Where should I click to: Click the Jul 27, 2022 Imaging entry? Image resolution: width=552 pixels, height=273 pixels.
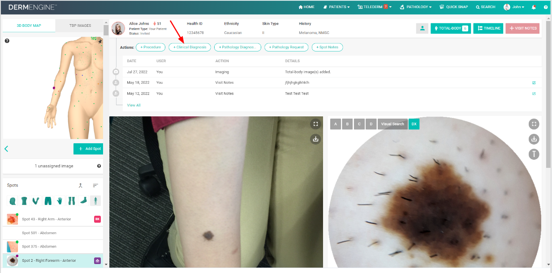[x=332, y=72]
